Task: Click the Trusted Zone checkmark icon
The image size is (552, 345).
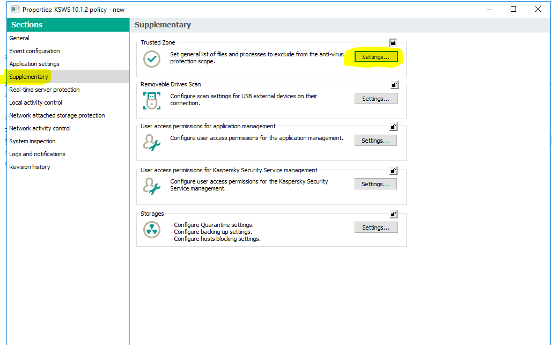Action: (x=152, y=59)
